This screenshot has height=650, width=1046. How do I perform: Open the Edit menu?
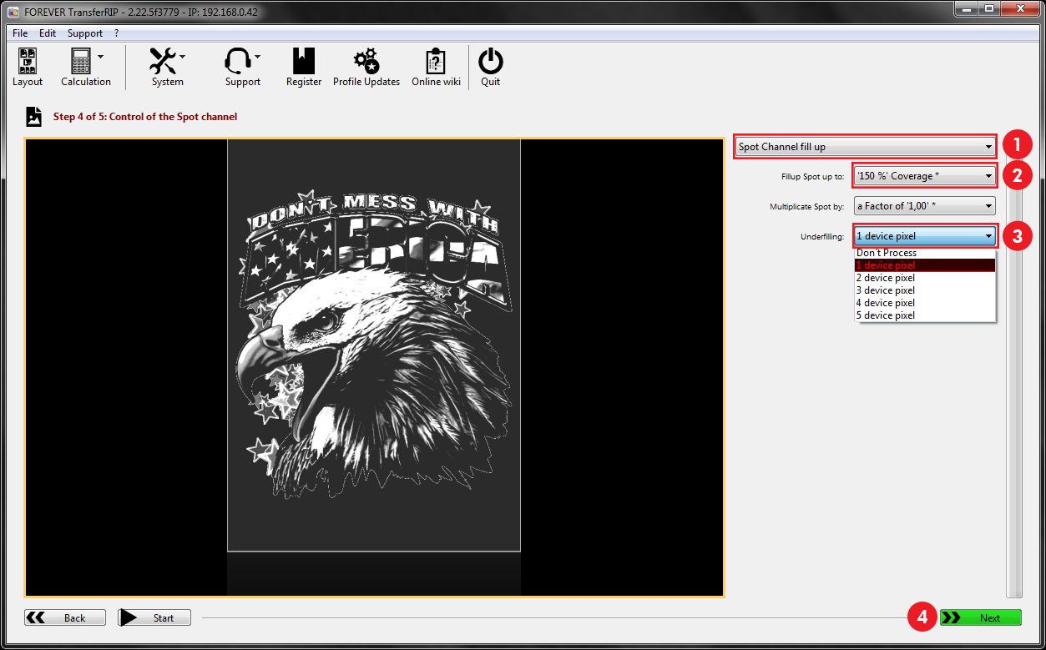tap(48, 33)
